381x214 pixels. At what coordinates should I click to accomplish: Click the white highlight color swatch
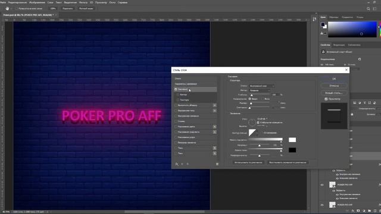pyautogui.click(x=292, y=140)
